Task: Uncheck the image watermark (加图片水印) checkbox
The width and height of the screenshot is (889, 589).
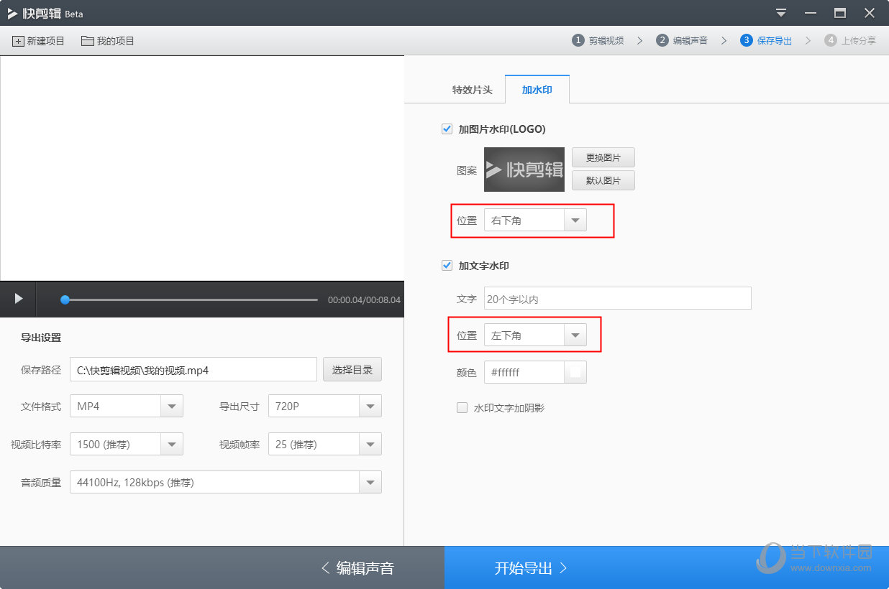Action: pos(447,129)
